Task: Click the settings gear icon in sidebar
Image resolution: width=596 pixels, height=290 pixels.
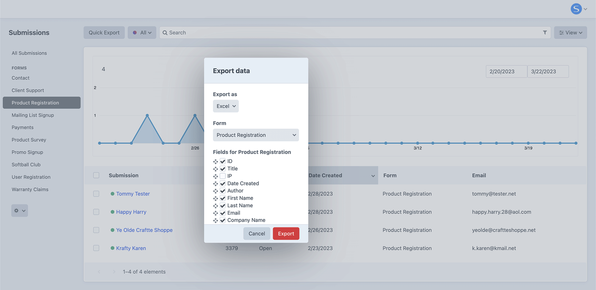Action: point(19,211)
